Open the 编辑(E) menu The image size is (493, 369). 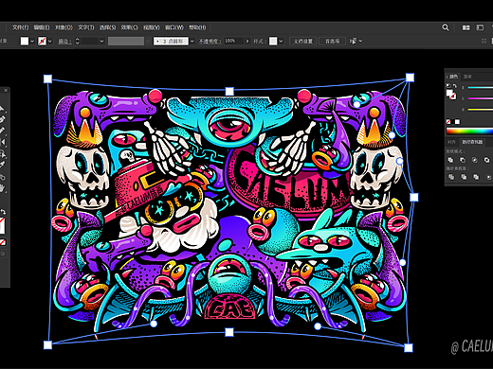pos(42,27)
